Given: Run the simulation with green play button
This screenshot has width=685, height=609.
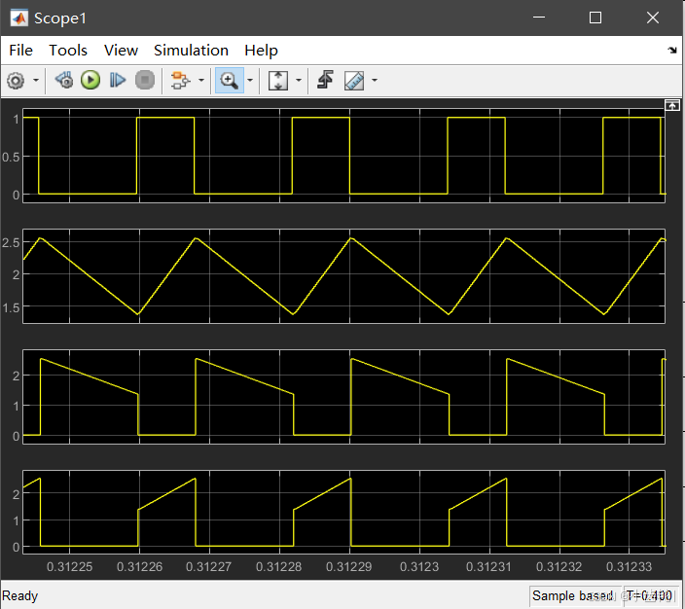Looking at the screenshot, I should (x=90, y=81).
